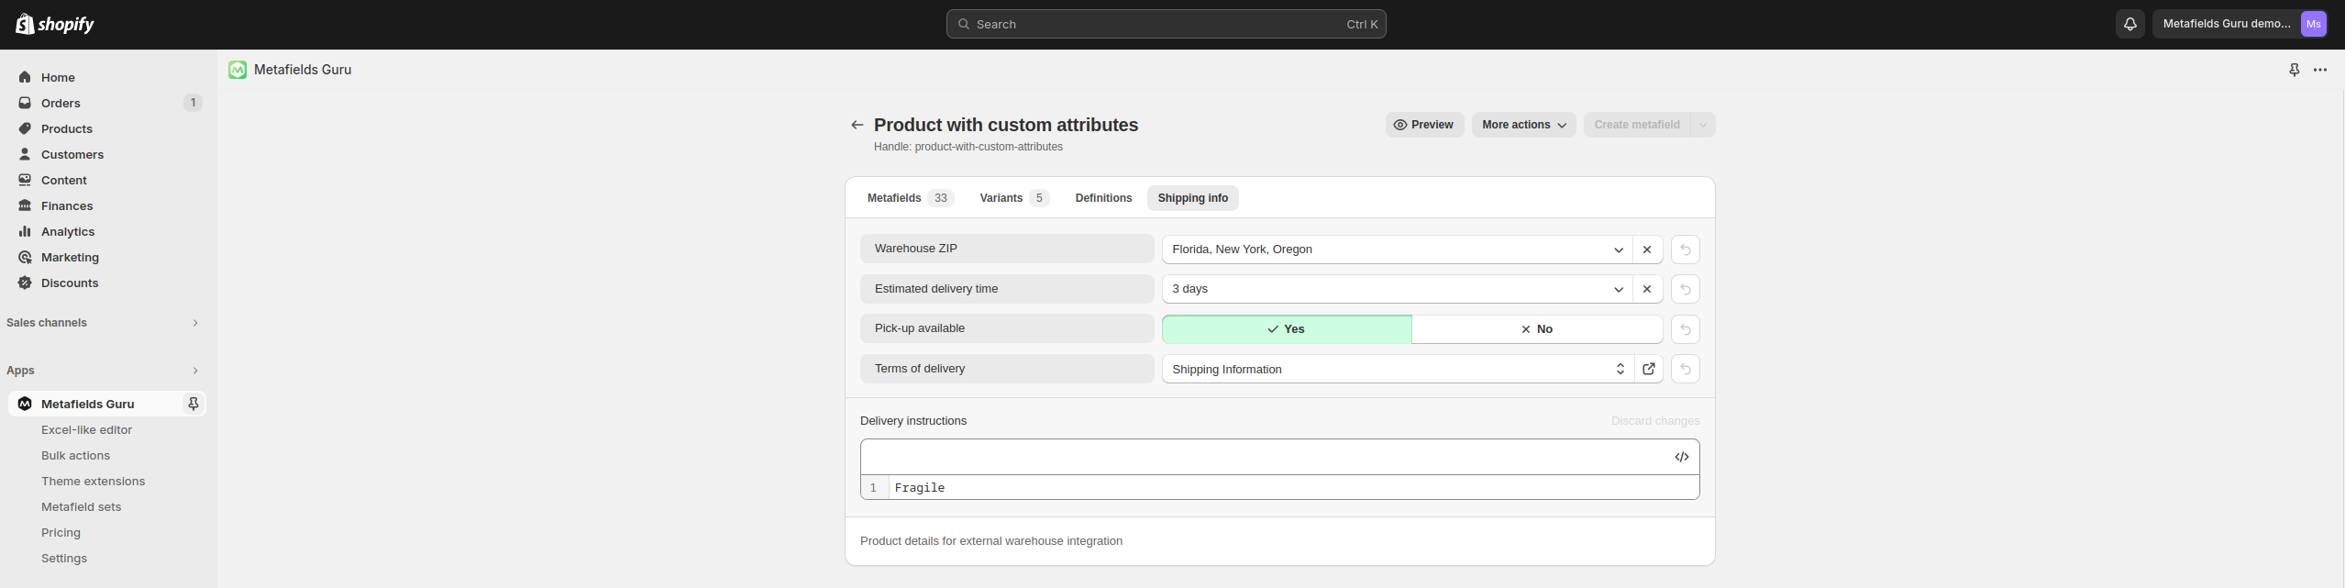Click the search field
The image size is (2345, 588).
[x=1166, y=24]
